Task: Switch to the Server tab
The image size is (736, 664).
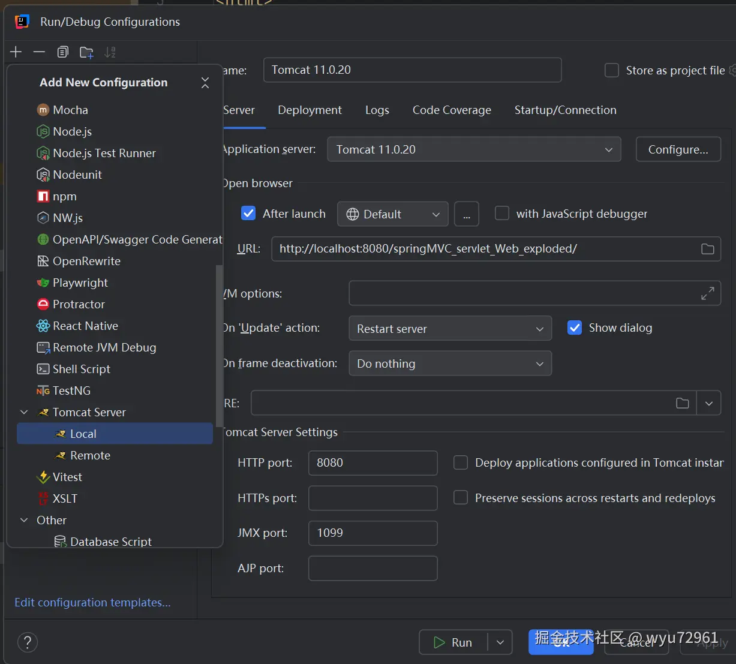Action: click(x=239, y=110)
